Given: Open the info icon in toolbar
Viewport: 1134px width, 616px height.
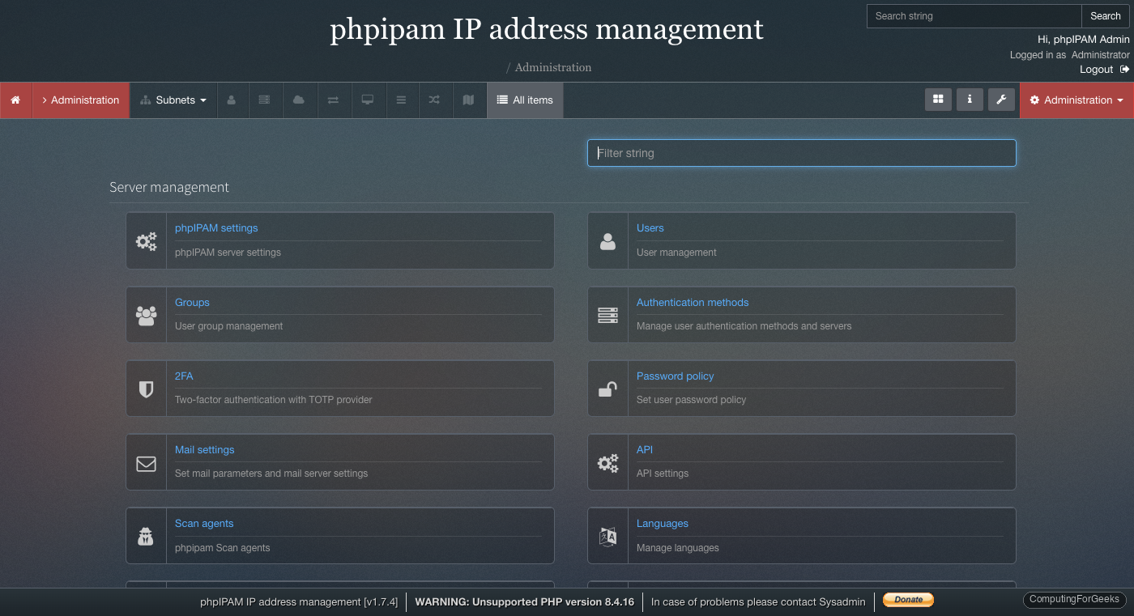Looking at the screenshot, I should (x=970, y=100).
